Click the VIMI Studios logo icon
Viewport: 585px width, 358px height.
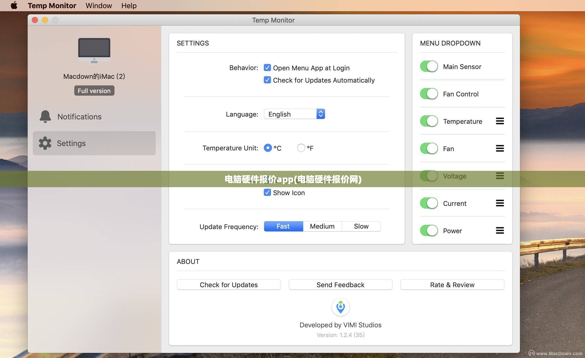[x=340, y=307]
